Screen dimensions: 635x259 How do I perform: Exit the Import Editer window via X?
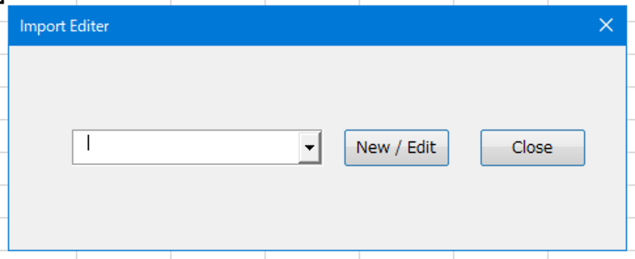pos(606,26)
